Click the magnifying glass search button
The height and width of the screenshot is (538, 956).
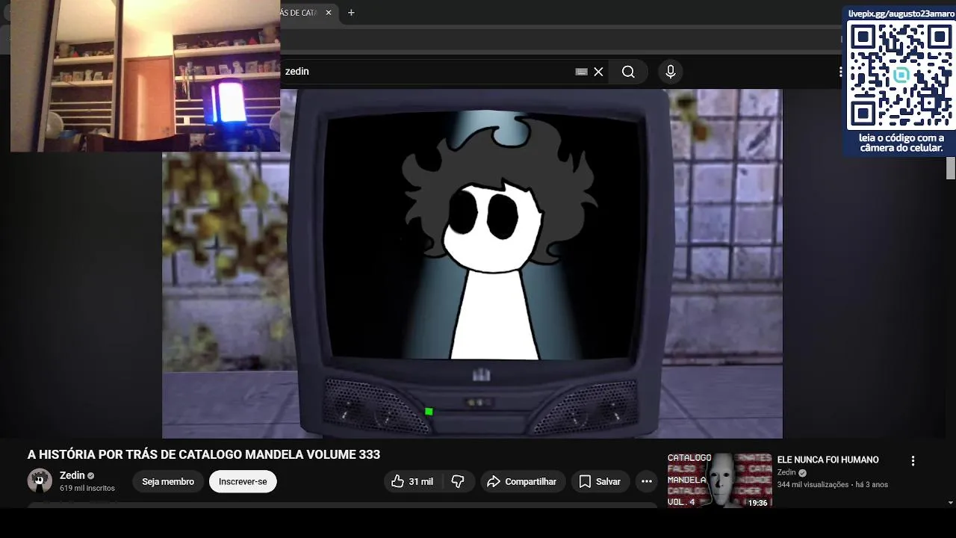(628, 72)
